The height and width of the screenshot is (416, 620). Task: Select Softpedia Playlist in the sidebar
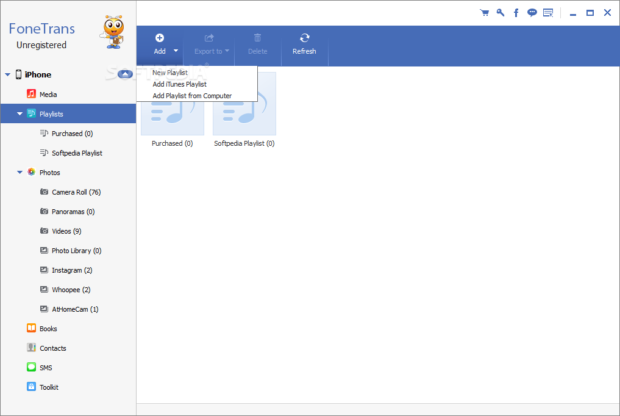tap(77, 153)
